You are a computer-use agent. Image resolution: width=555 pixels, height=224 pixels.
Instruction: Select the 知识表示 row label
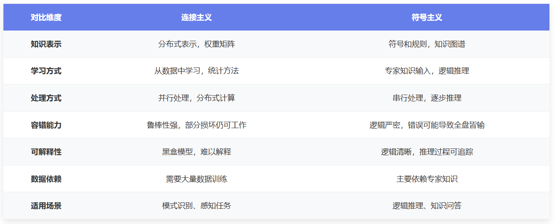46,44
